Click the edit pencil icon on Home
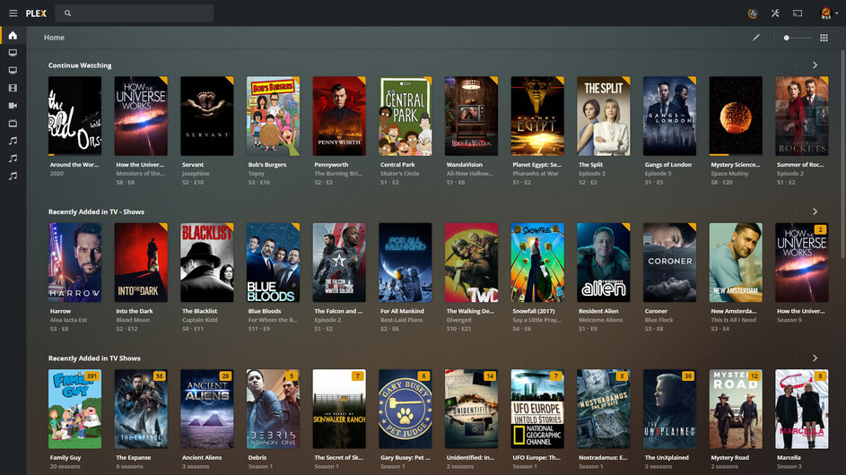Viewport: 846px width, 475px height. [x=756, y=38]
